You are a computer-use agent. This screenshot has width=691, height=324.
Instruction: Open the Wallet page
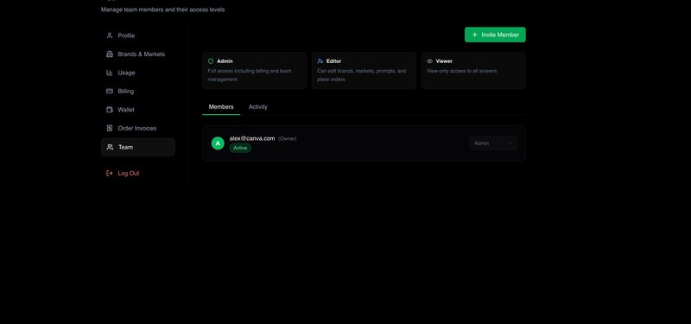coord(138,110)
